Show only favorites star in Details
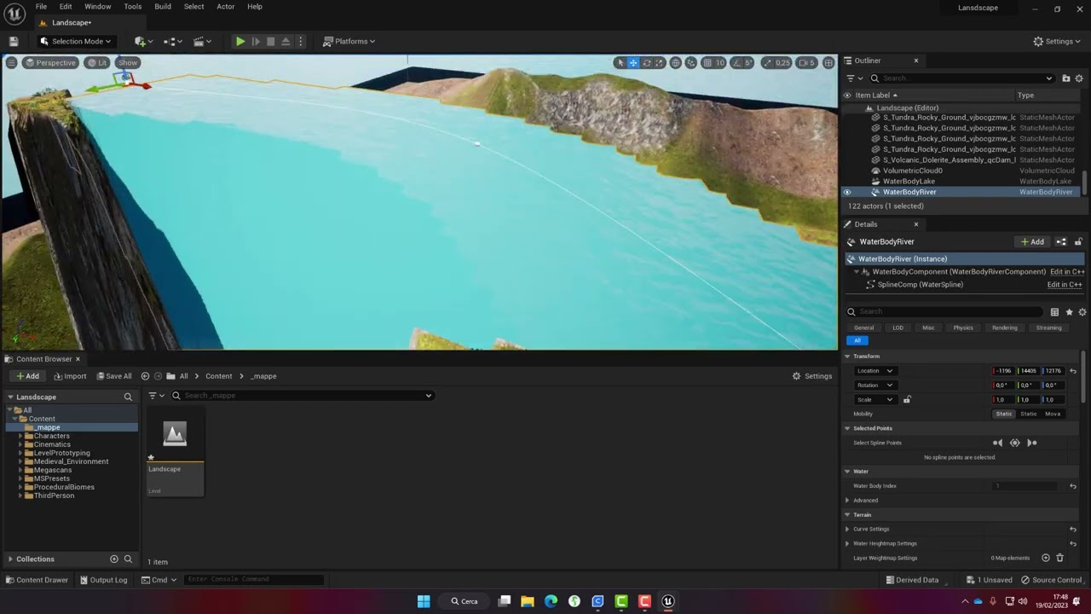Viewport: 1091px width, 614px height. pyautogui.click(x=1069, y=312)
